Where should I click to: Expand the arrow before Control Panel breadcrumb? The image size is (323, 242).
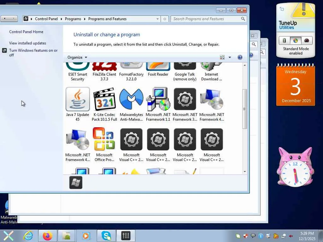(x=32, y=19)
